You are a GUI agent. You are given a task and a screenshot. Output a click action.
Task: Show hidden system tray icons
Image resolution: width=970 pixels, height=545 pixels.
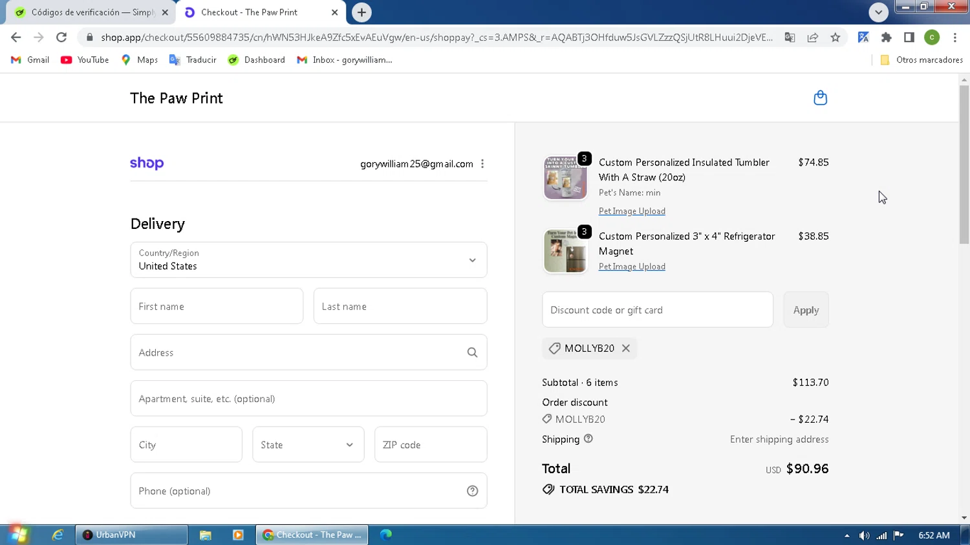(846, 535)
